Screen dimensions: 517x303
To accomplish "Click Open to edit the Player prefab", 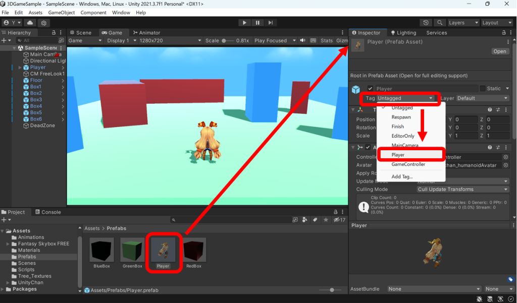I will pos(499,51).
